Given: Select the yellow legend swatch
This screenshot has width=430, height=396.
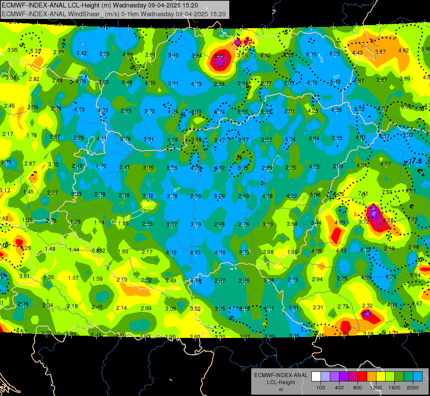Looking at the screenshot, I should pos(381,377).
